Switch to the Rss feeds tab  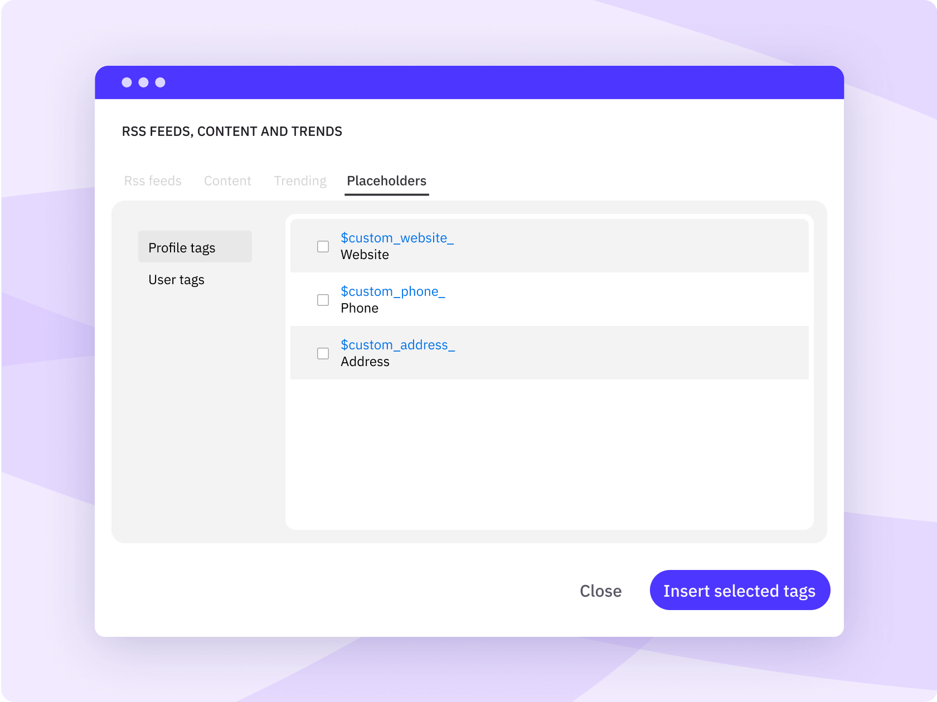click(x=153, y=181)
